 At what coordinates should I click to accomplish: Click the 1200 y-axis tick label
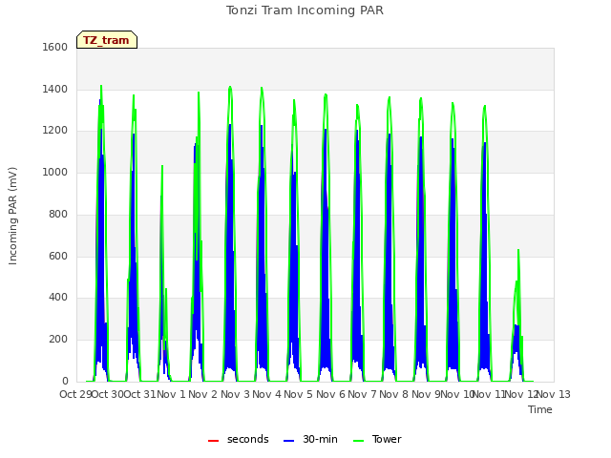point(55,131)
